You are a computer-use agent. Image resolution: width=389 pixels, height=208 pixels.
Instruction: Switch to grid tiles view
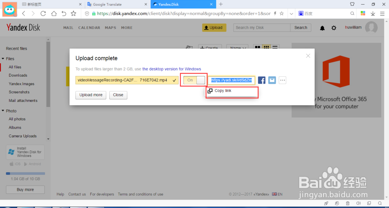pyautogui.click(x=266, y=47)
